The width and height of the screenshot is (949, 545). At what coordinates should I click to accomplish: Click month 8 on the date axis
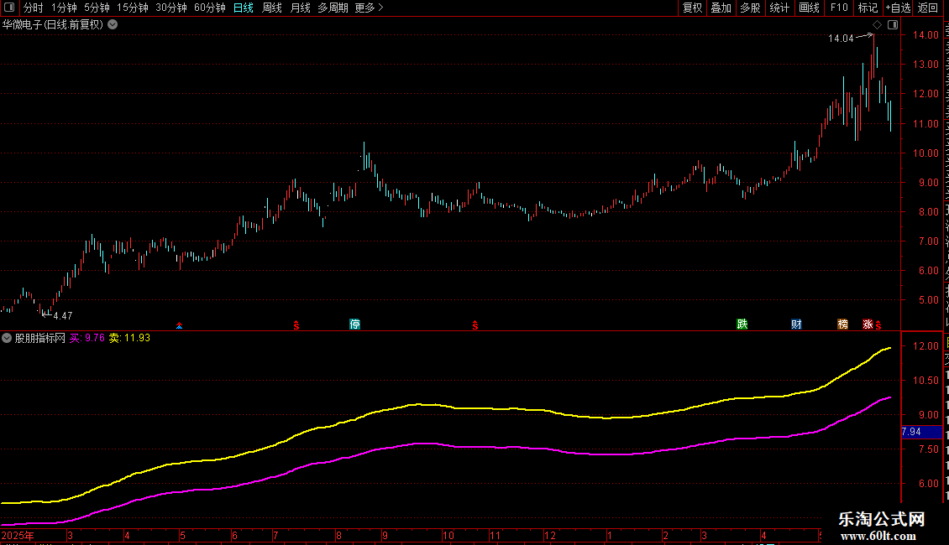pos(339,536)
